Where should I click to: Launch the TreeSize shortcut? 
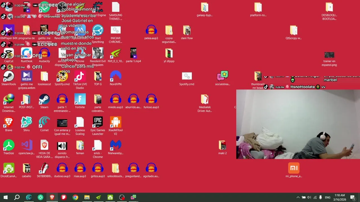(9, 148)
